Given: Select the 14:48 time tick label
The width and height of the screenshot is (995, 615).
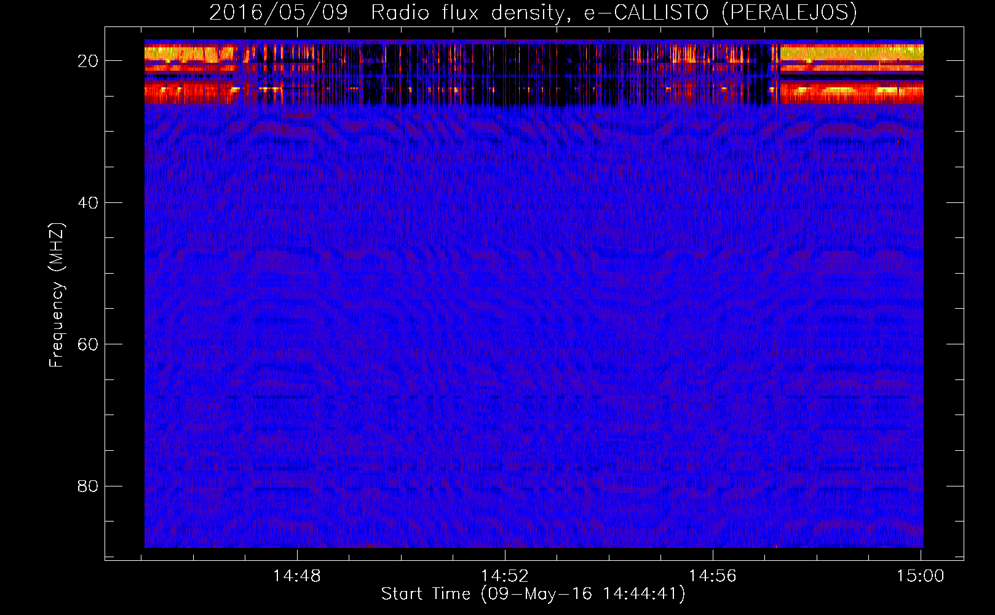Looking at the screenshot, I should pos(297,576).
